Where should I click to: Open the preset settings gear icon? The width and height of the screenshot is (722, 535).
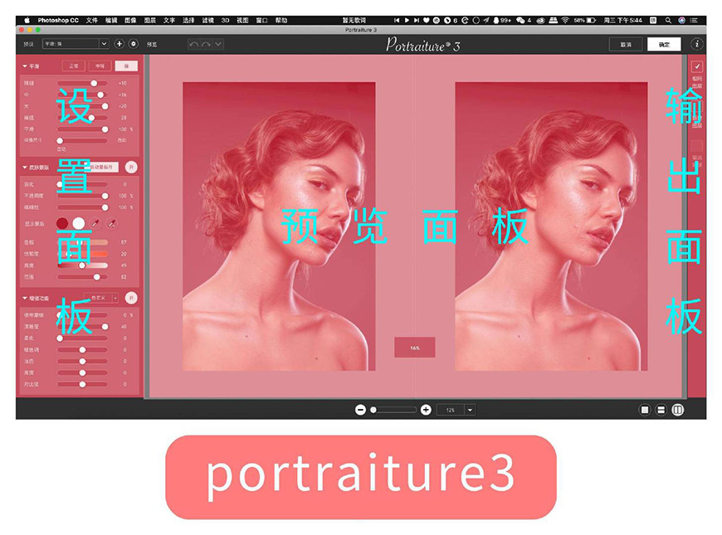coord(133,44)
